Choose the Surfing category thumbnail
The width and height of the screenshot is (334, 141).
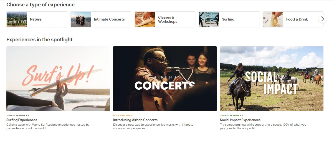coord(209,19)
